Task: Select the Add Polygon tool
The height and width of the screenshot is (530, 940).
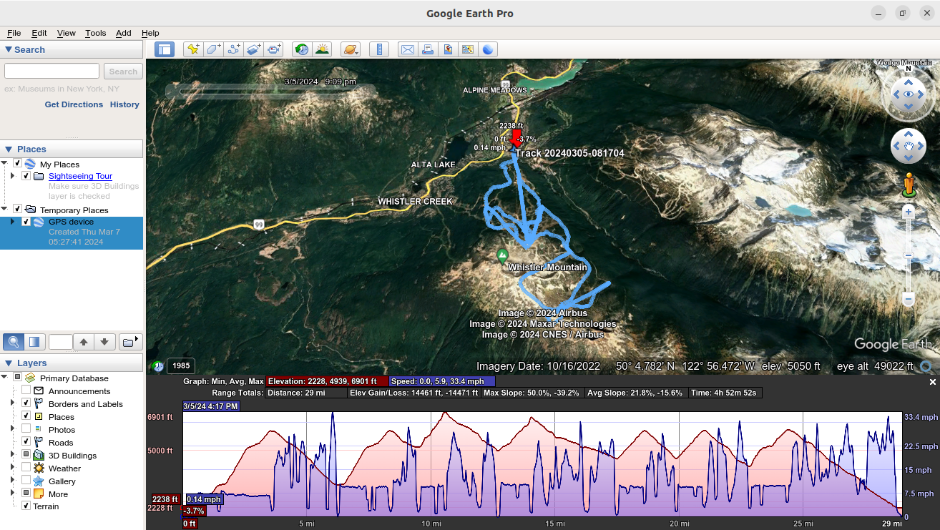Action: [x=213, y=49]
